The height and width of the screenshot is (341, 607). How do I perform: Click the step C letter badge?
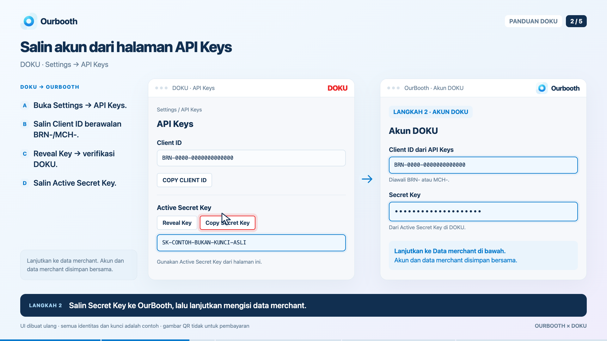25,154
